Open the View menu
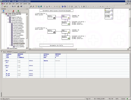131x100 pixels. (x=14, y=4)
